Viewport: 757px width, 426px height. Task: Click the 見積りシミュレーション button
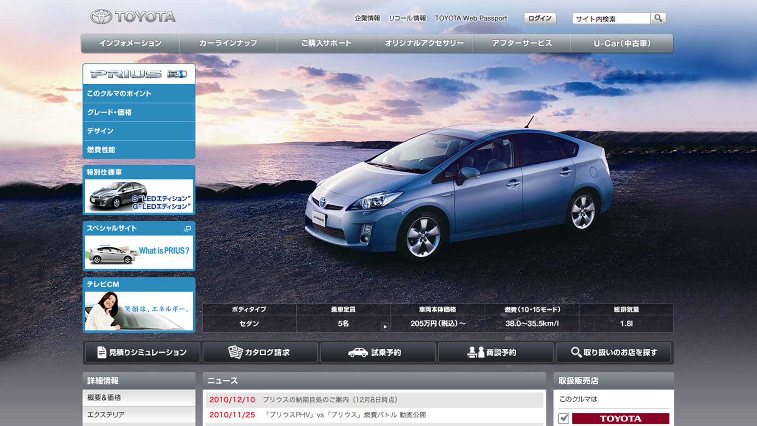(142, 352)
